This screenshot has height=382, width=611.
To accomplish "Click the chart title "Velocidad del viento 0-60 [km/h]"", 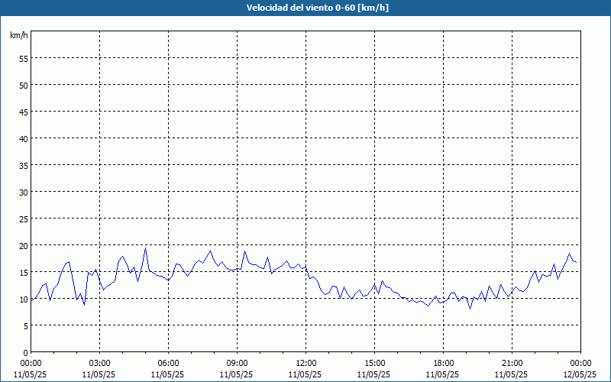I will (305, 8).
